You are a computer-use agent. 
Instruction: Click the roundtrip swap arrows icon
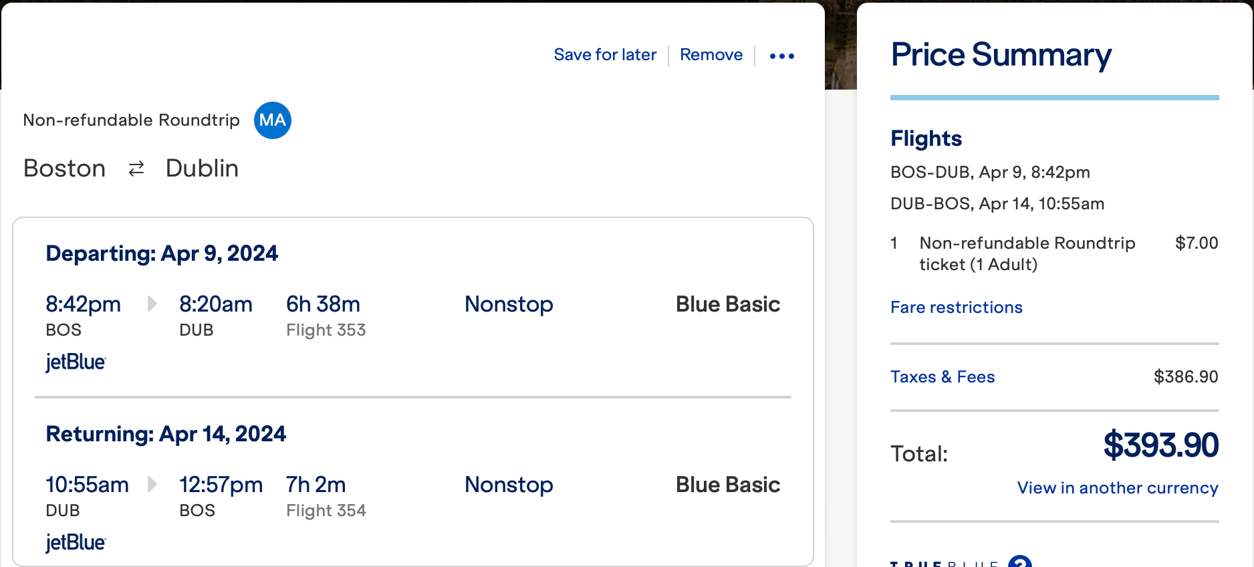pyautogui.click(x=136, y=168)
